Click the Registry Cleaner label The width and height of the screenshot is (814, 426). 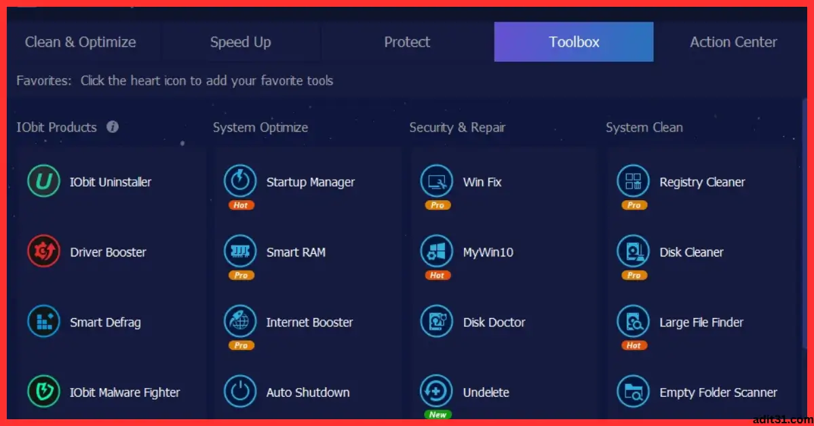click(x=702, y=182)
